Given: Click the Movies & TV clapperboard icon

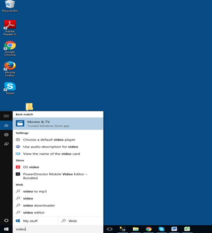Looking at the screenshot, I should (x=20, y=123).
